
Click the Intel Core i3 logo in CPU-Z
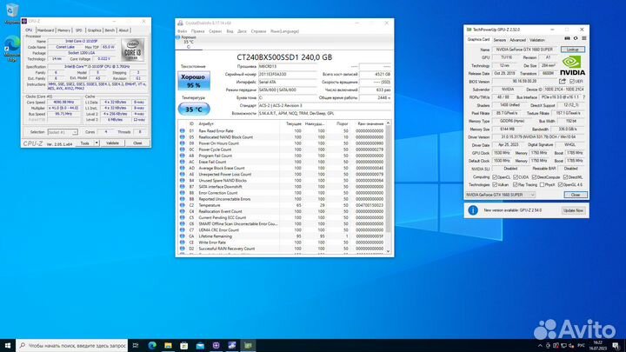pos(132,50)
